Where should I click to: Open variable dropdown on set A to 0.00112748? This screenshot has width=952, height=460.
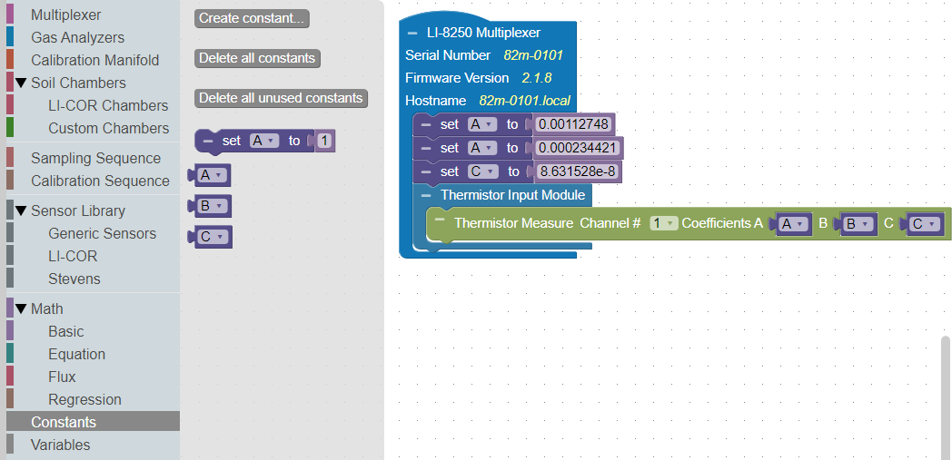click(482, 124)
